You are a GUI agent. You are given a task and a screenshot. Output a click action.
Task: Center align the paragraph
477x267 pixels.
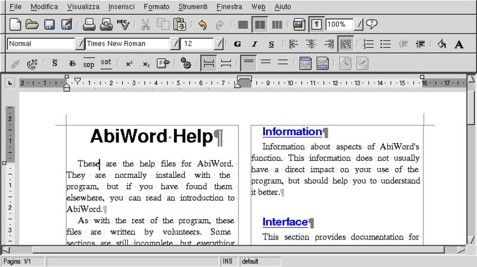311,44
